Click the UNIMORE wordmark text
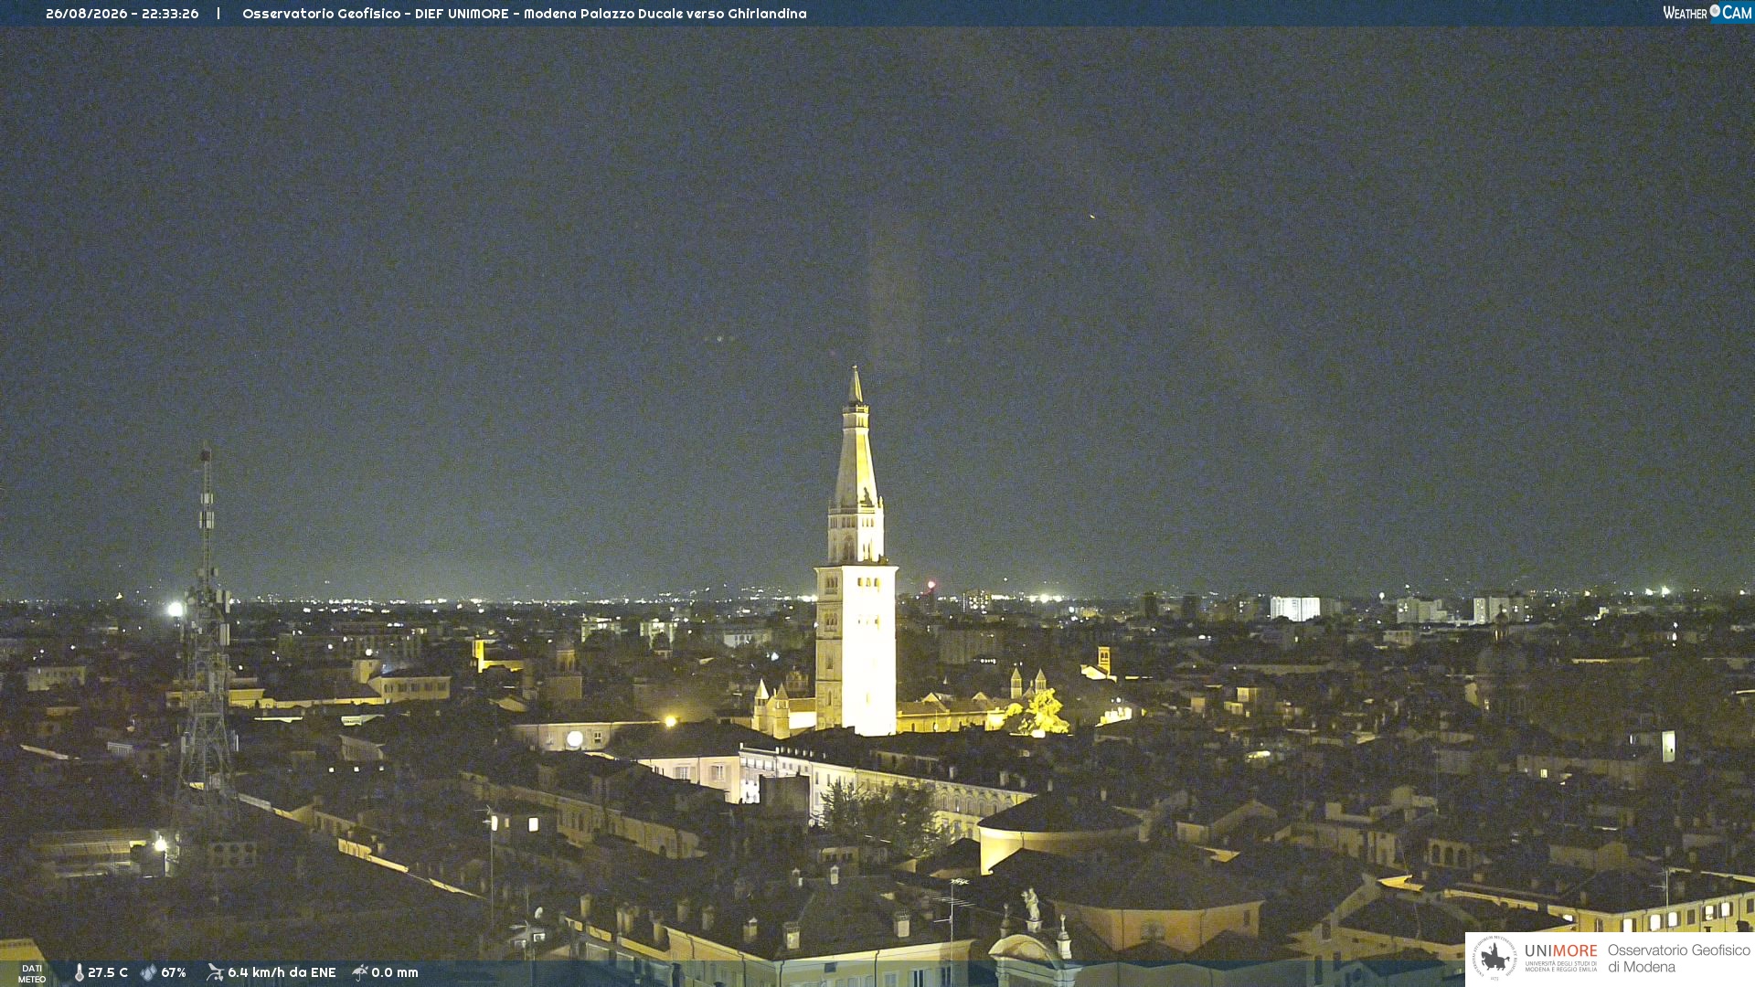 pyautogui.click(x=1561, y=950)
